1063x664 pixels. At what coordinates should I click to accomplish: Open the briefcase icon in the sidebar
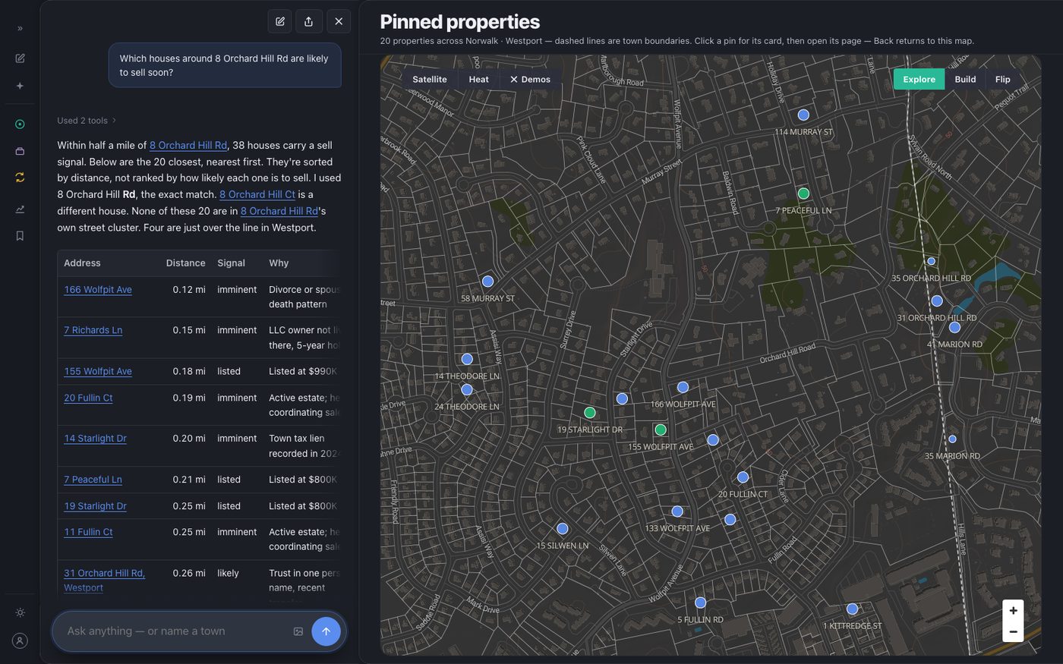20,151
